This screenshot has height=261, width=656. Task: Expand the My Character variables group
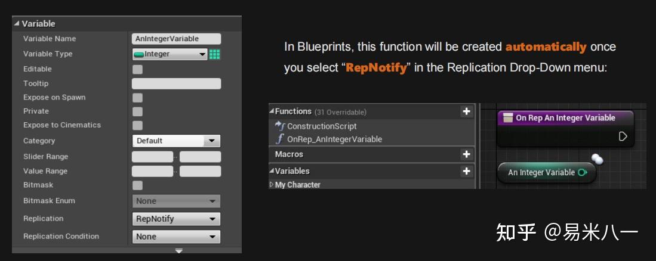coord(271,185)
